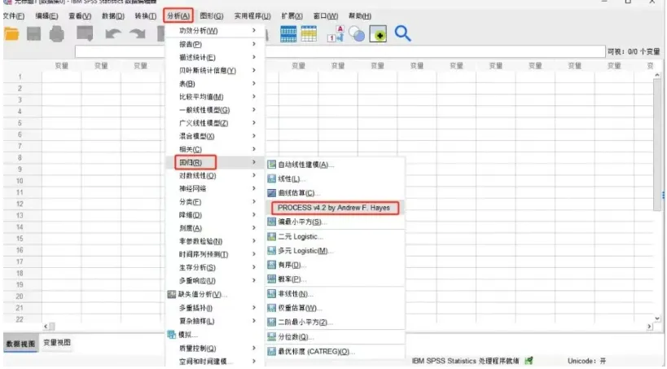Open the 编辑(E) menu
Screen dimensions: 667x369
pyautogui.click(x=46, y=15)
